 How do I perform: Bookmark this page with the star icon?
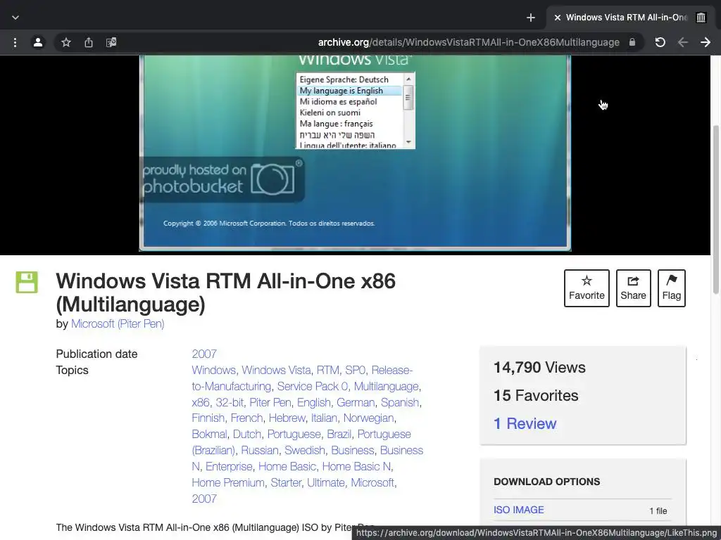coord(66,43)
